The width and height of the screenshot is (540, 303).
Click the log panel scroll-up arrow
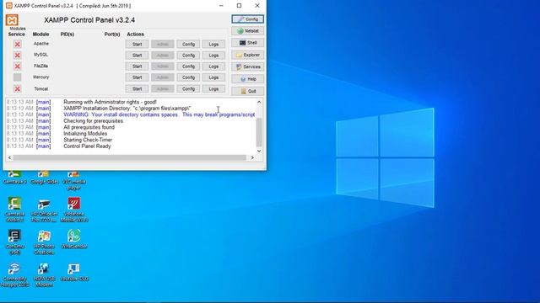pos(259,102)
